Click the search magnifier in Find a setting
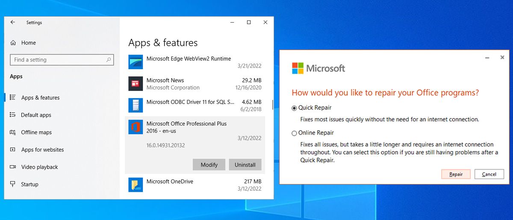This screenshot has width=513, height=220. point(109,60)
